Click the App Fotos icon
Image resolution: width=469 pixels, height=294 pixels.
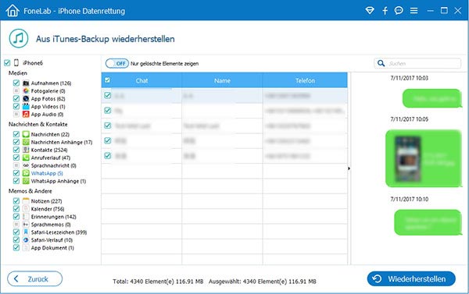point(26,98)
